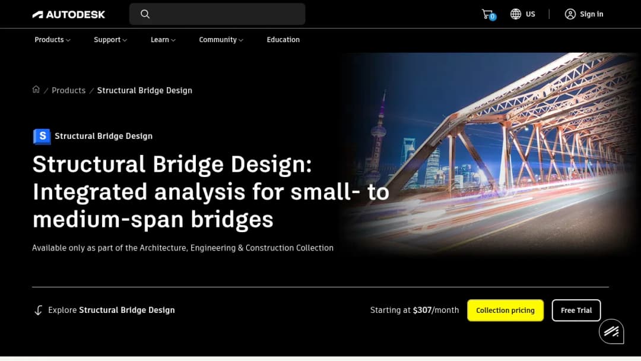
Task: Click the globe region icon
Action: coord(516,14)
